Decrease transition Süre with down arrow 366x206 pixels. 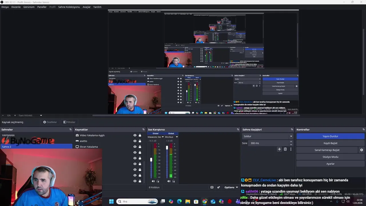pyautogui.click(x=291, y=144)
